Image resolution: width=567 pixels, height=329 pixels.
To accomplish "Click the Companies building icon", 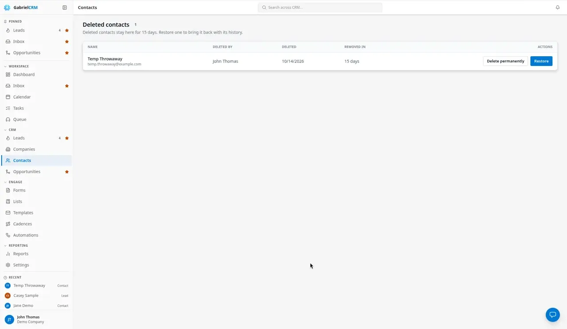I will coord(8,149).
